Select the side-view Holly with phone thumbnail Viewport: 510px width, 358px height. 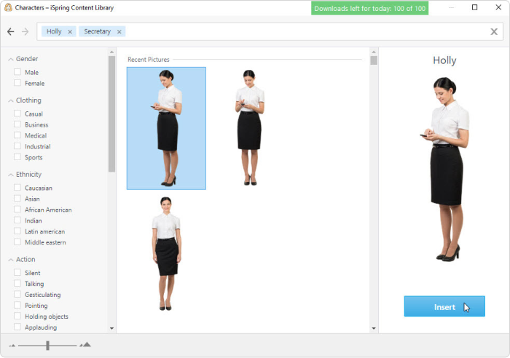coord(166,128)
